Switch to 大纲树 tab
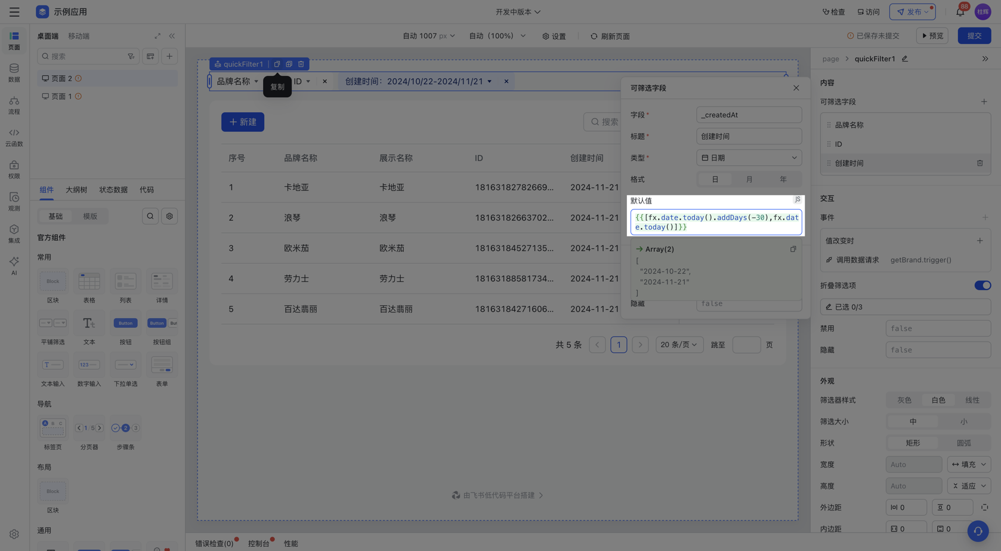This screenshot has height=551, width=1001. click(x=76, y=190)
